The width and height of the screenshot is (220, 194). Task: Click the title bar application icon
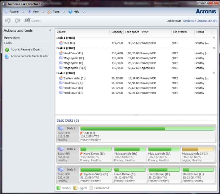(x=5, y=4)
